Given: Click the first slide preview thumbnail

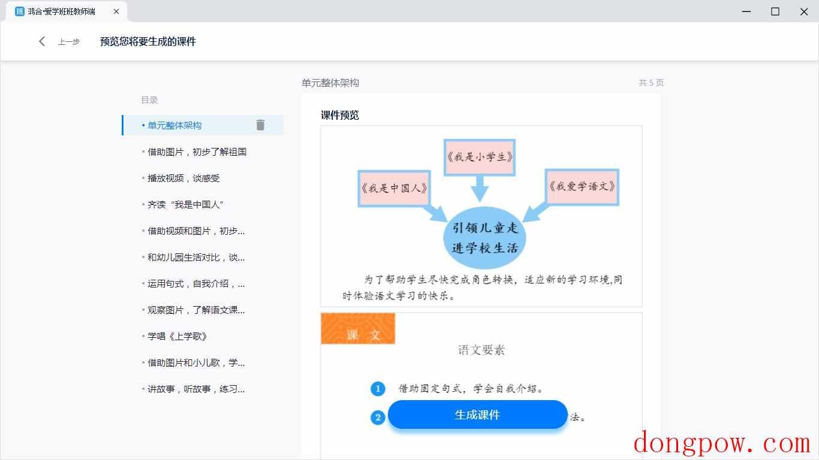Looking at the screenshot, I should (481, 216).
